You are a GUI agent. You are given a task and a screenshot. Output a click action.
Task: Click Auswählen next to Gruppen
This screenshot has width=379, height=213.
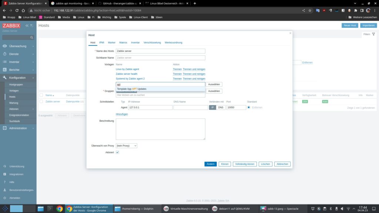[214, 91]
